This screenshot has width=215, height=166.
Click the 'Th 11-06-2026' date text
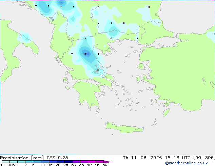(142, 158)
